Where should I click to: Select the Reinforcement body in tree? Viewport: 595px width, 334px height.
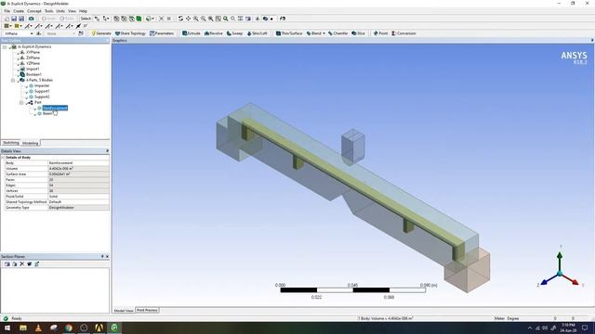point(55,108)
